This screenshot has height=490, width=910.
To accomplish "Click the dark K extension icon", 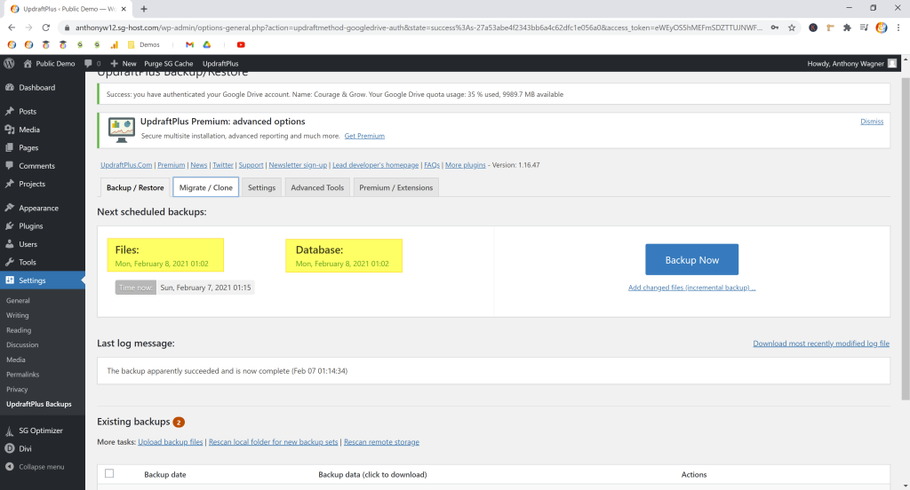I will [x=813, y=28].
